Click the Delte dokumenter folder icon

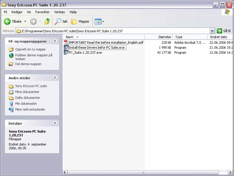11,98
